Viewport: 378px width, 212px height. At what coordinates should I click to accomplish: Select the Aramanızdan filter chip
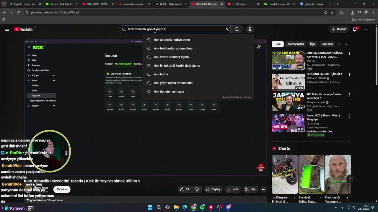pos(296,44)
